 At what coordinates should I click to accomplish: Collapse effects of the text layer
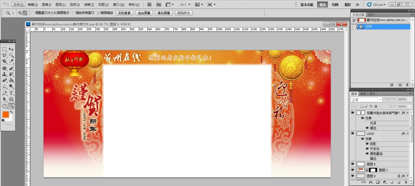coord(408,113)
